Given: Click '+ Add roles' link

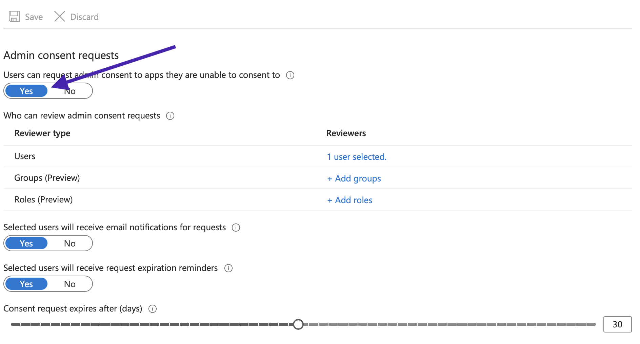Looking at the screenshot, I should [349, 200].
